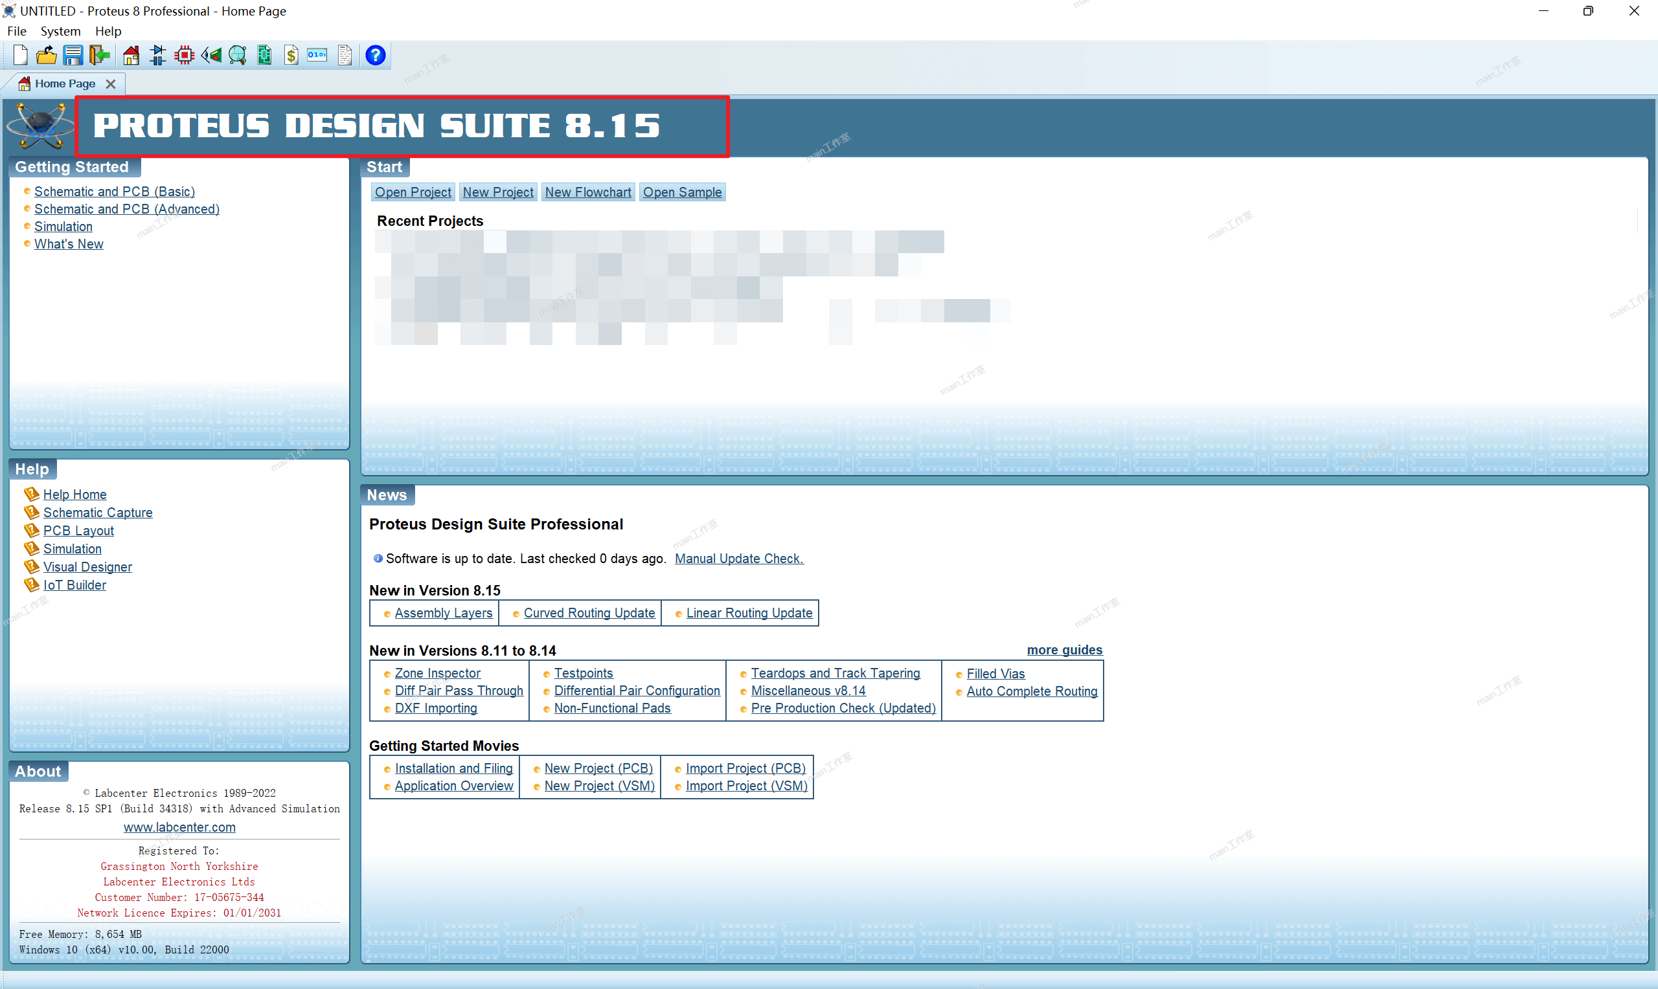1658x989 pixels.
Task: Open the Simulation help link in Help panel
Action: point(73,549)
